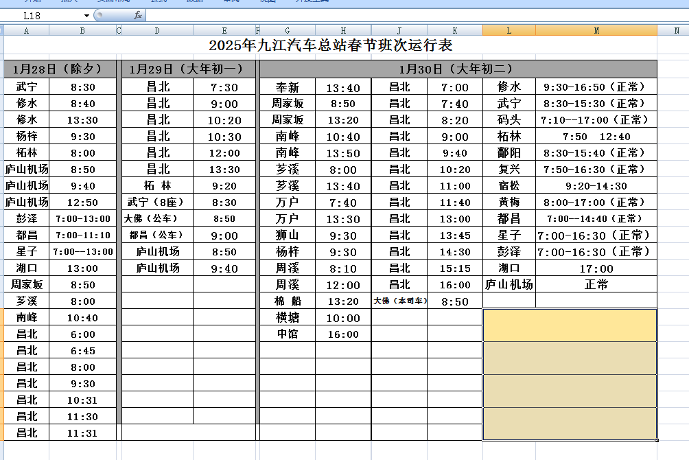Select the cell 狮山
This screenshot has height=460, width=689.
(288, 235)
